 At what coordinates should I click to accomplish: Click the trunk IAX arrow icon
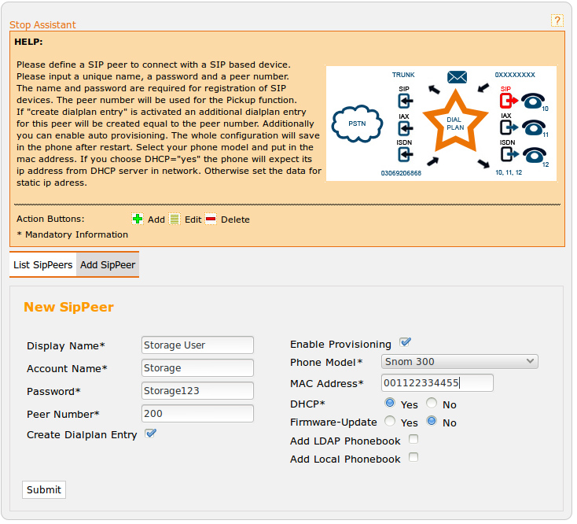click(405, 128)
